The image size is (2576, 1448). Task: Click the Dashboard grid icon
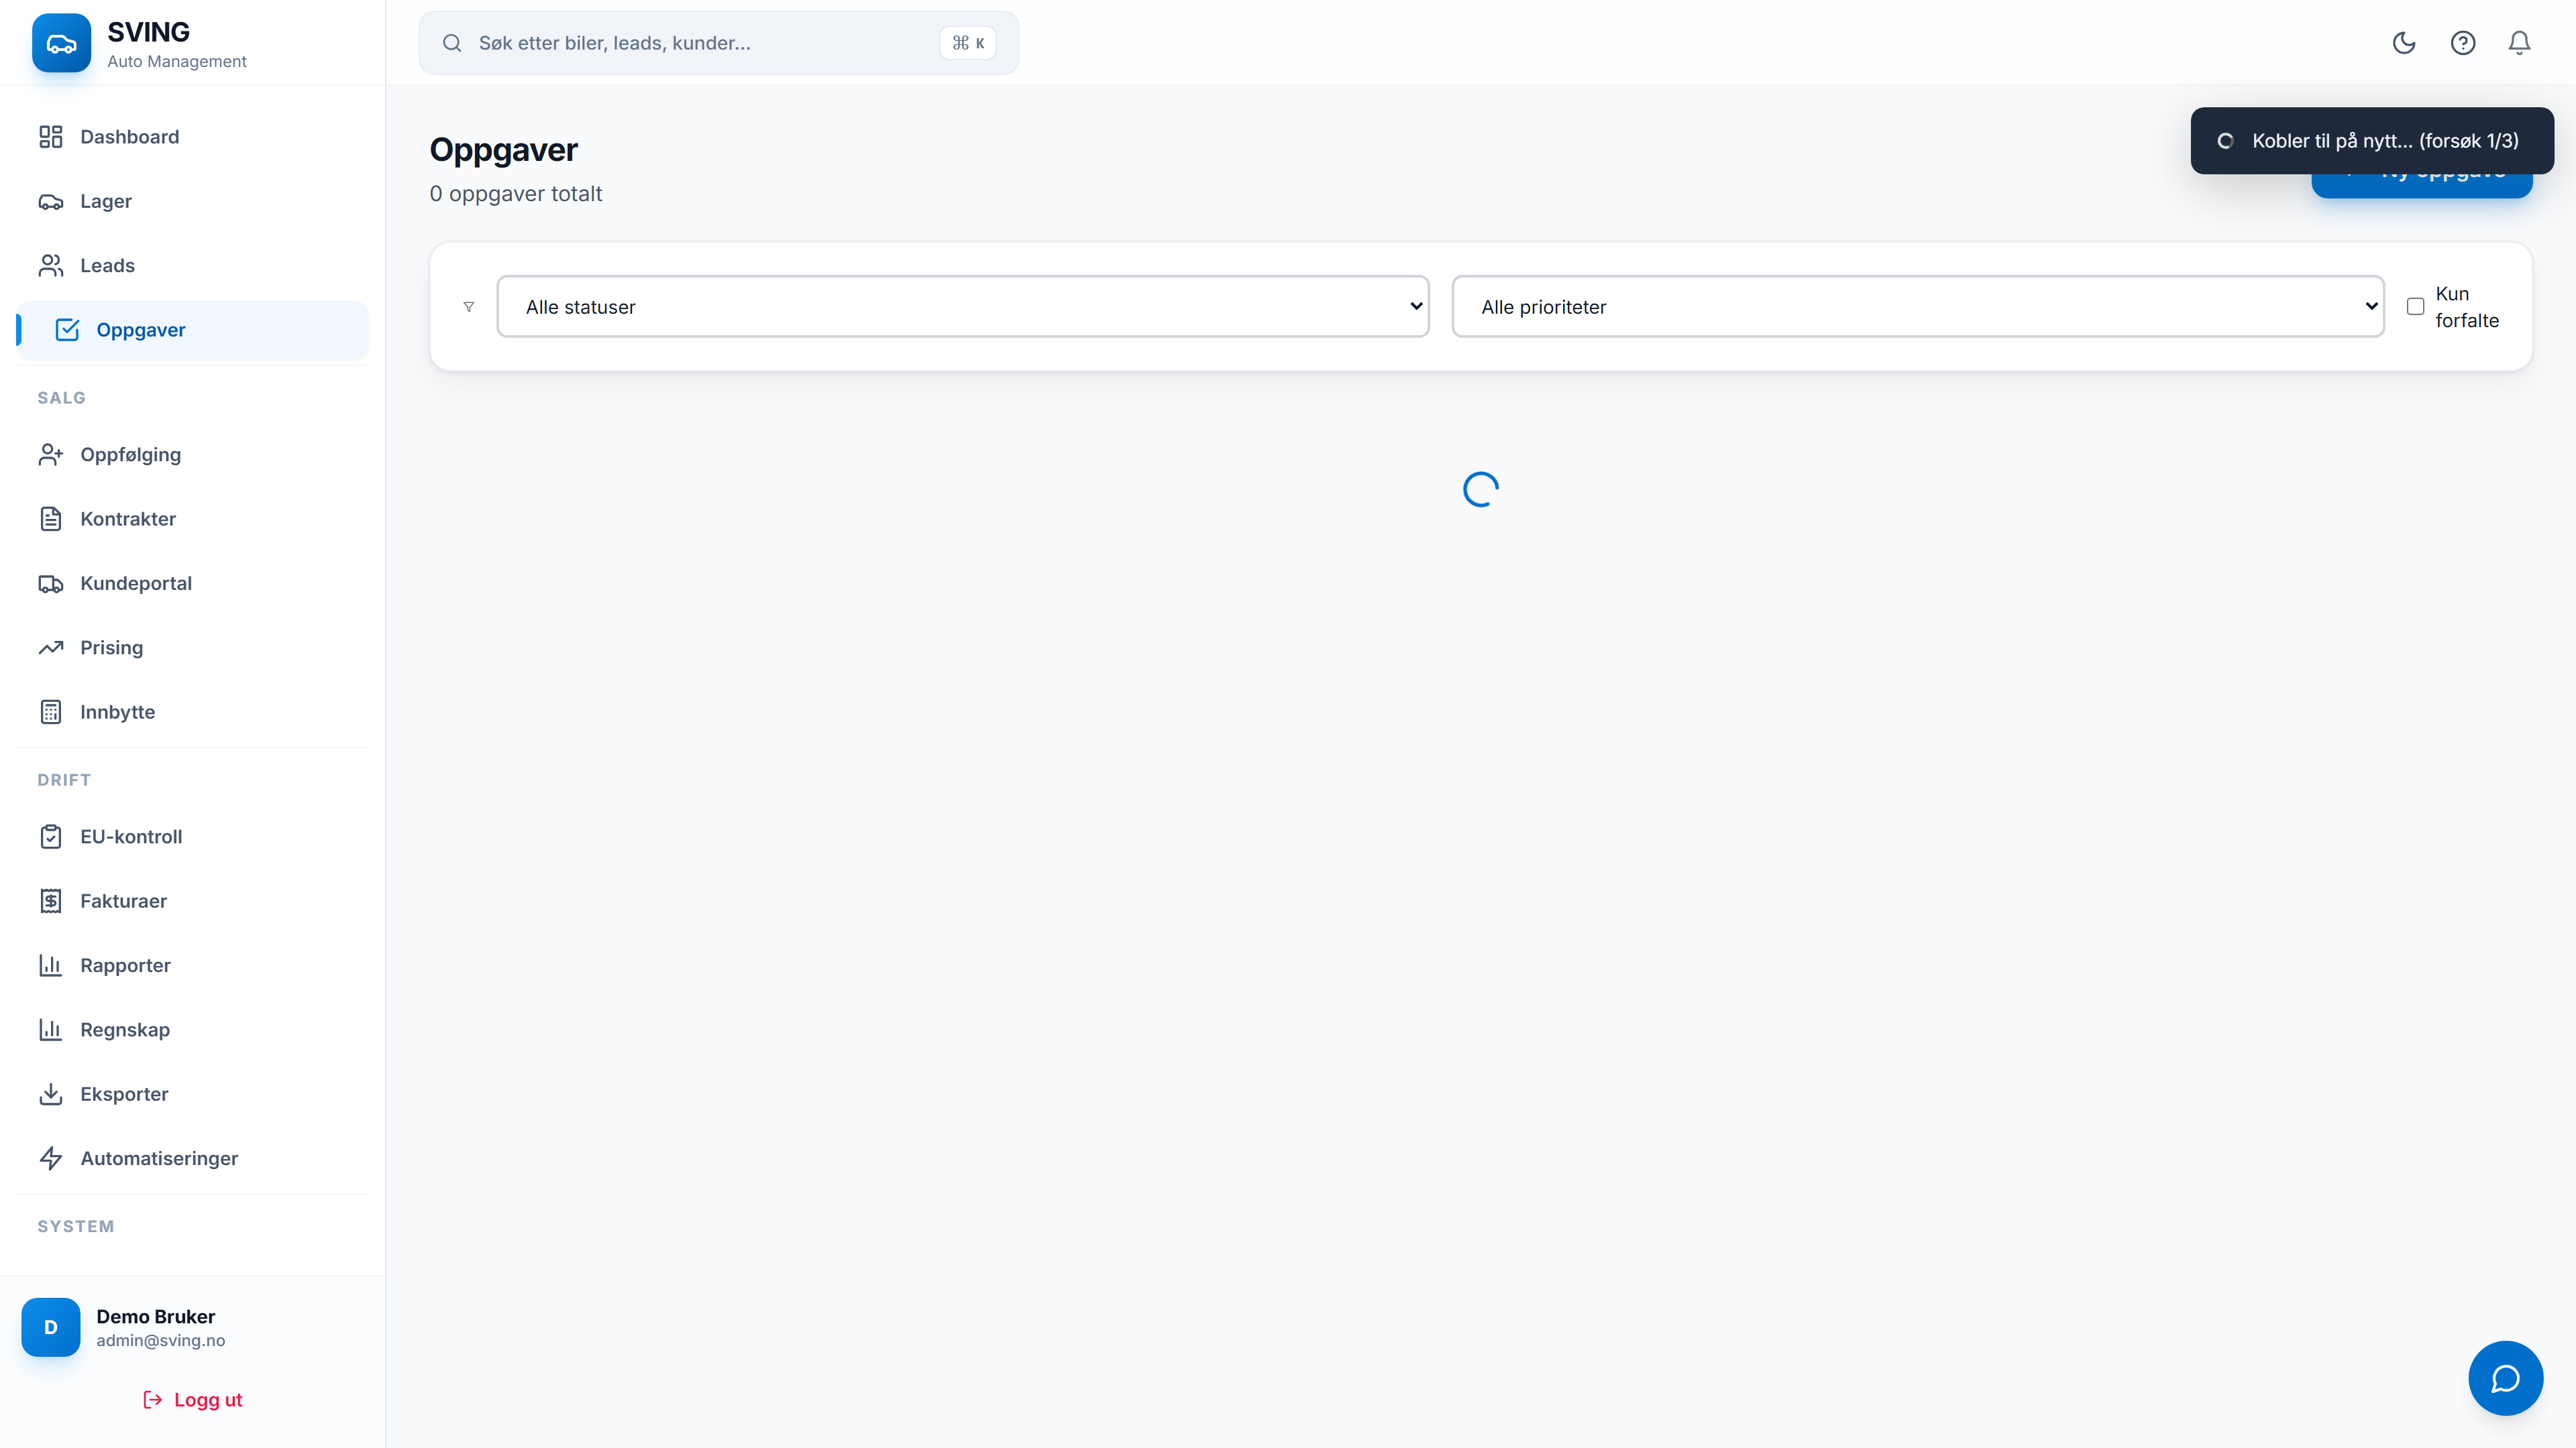pyautogui.click(x=51, y=137)
